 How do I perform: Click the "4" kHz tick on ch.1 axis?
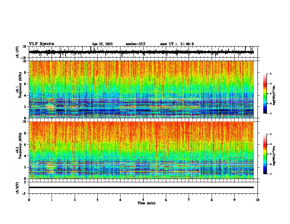[25, 96]
